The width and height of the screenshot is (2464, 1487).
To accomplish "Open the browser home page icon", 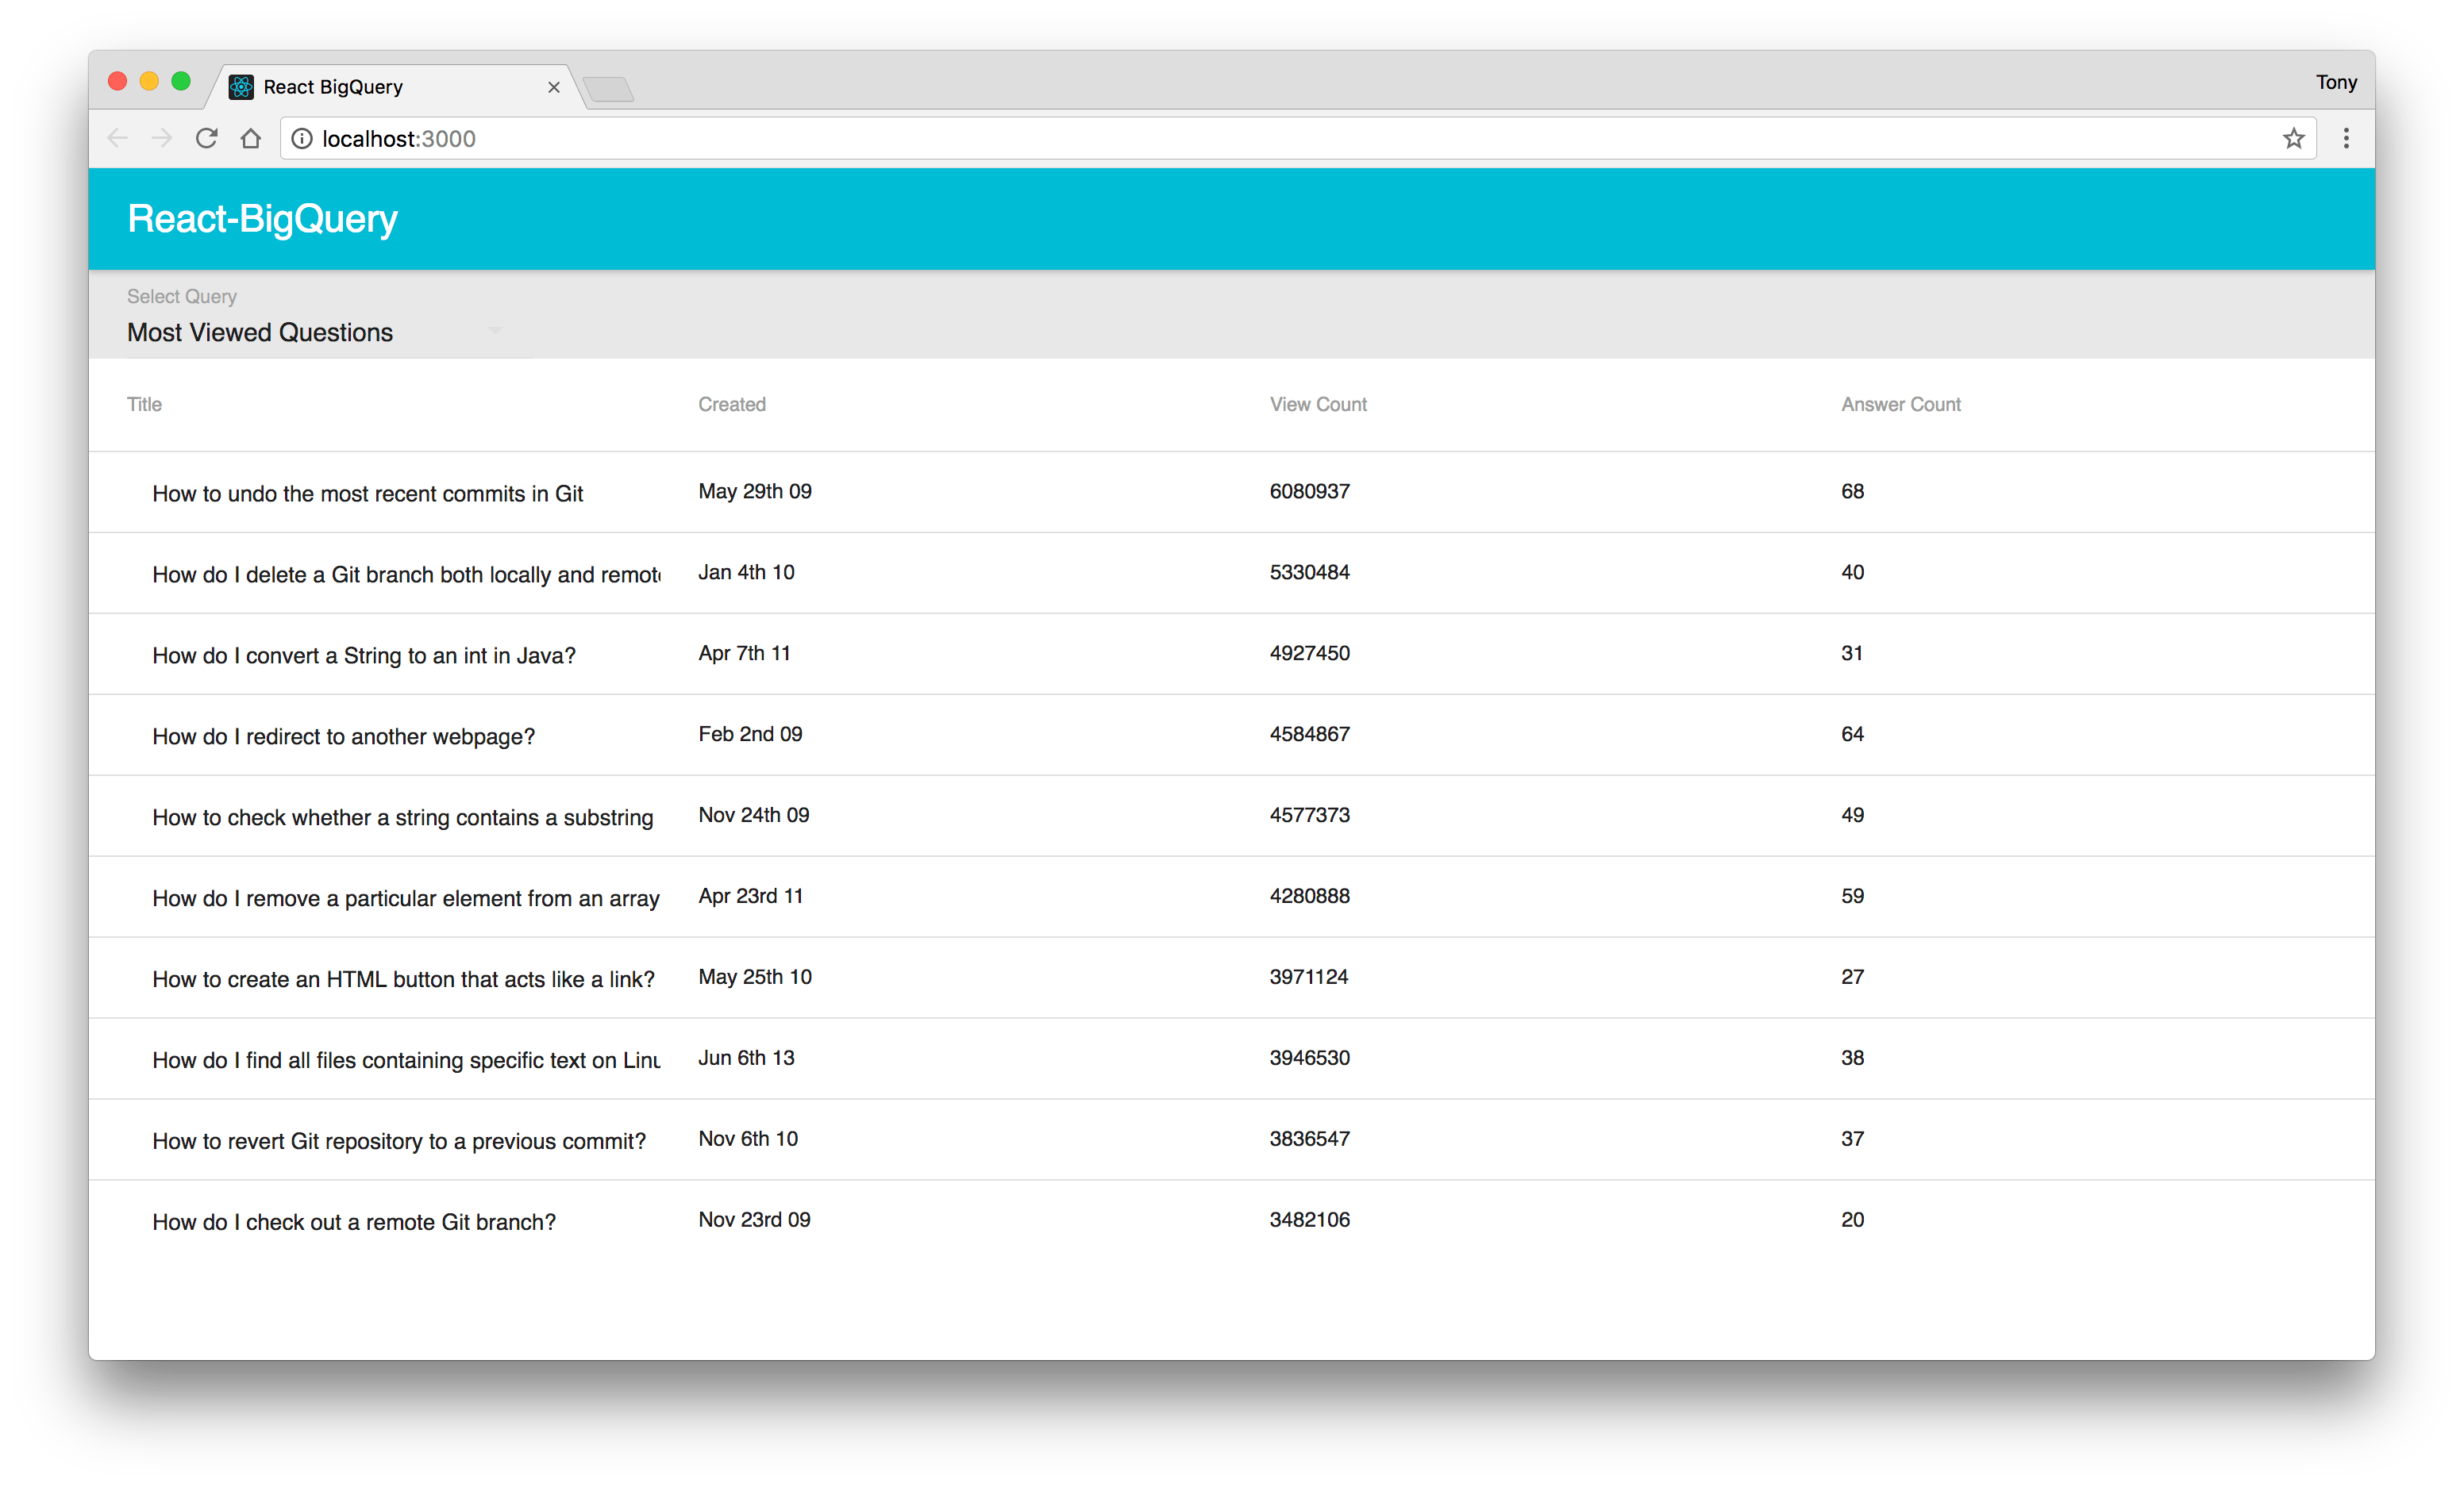I will [250, 138].
